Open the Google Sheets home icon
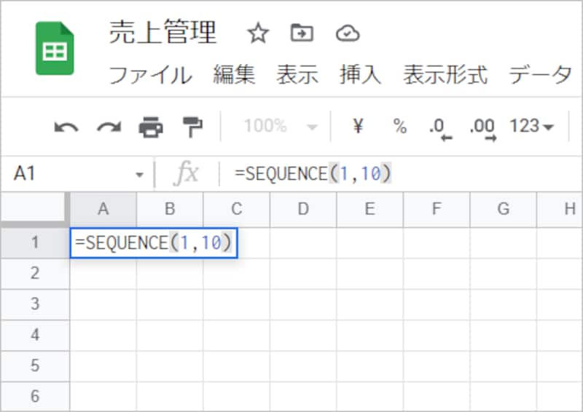Screen dimensions: 583x412 [x=55, y=48]
